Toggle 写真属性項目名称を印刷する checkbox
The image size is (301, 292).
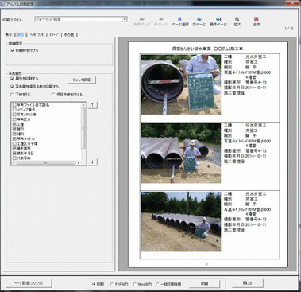click(12, 87)
